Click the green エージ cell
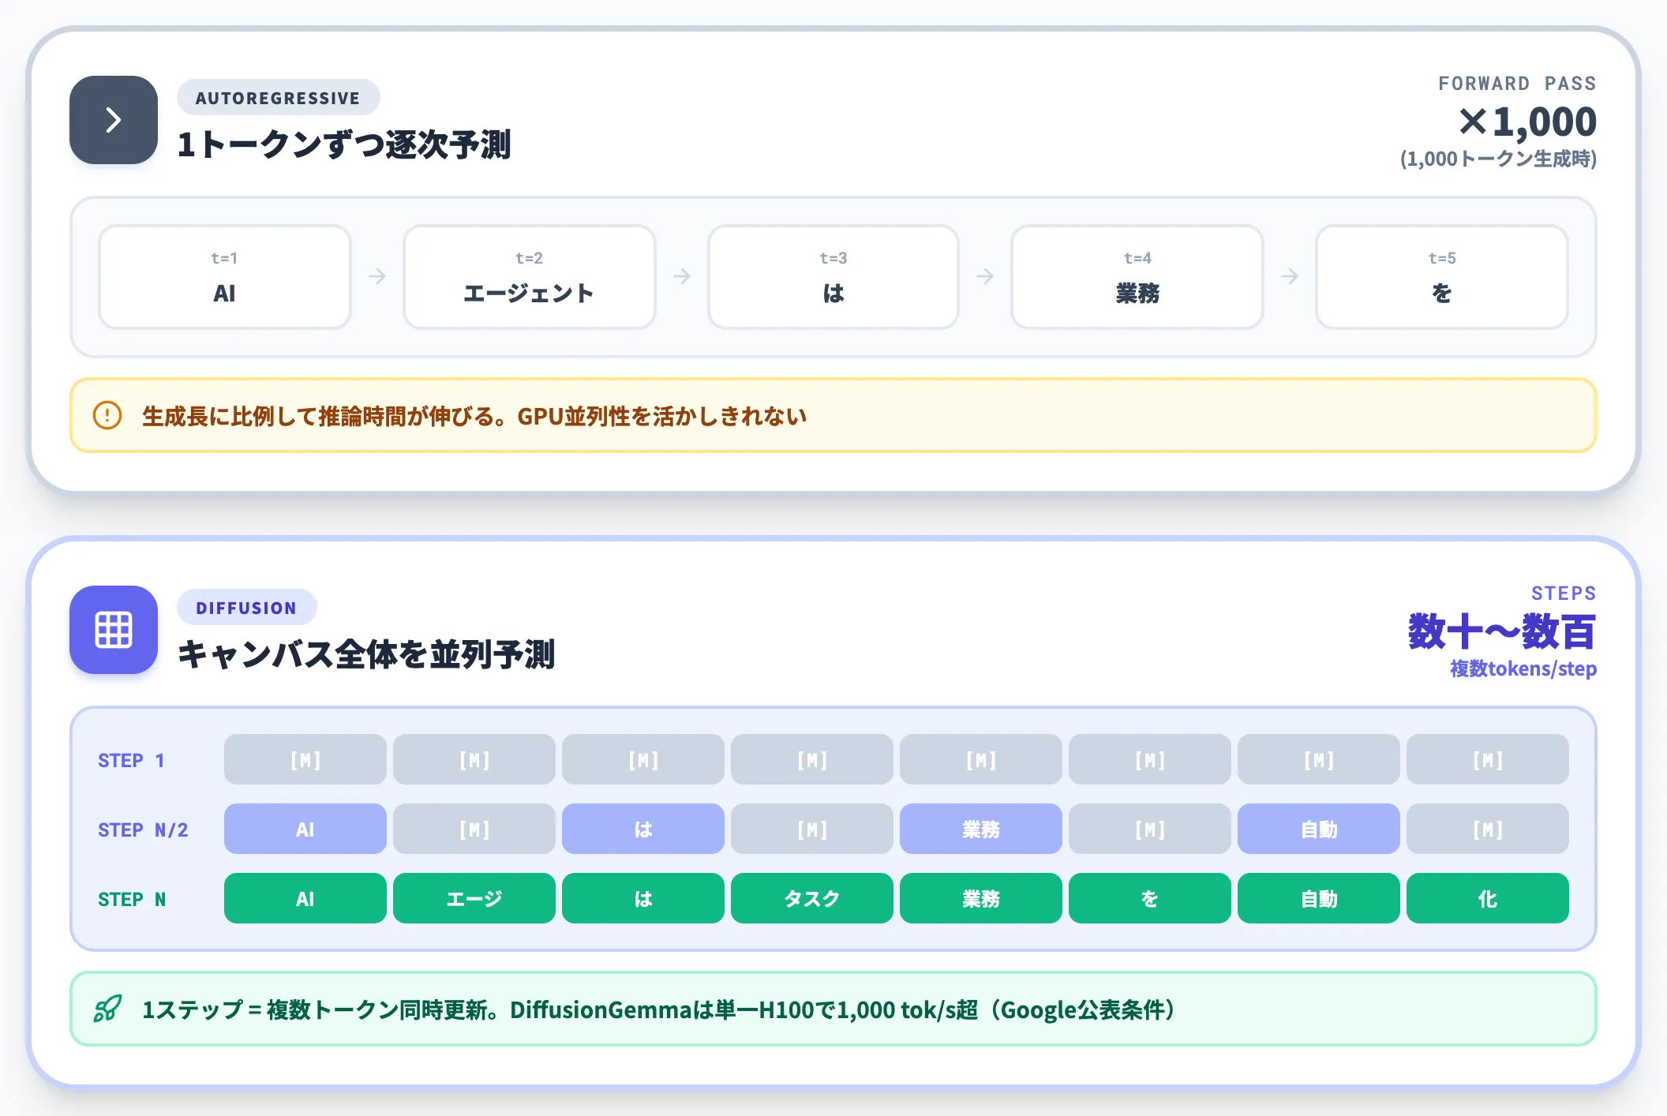1667x1116 pixels. coord(474,898)
